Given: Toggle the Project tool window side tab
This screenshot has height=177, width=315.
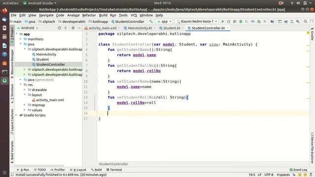Looking at the screenshot, I should 12,35.
